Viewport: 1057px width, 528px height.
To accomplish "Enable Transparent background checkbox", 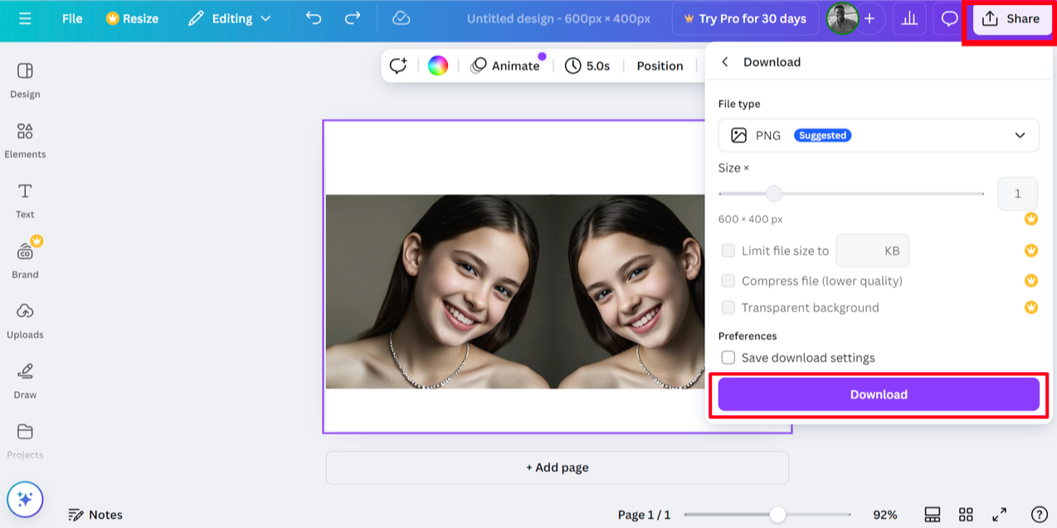I will click(728, 308).
